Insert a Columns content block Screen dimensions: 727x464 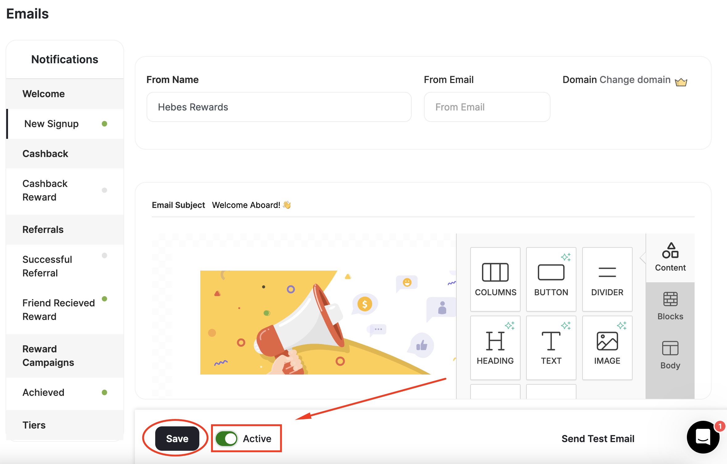(x=495, y=279)
